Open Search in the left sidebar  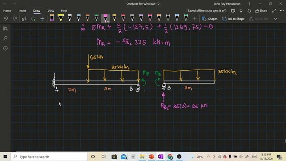point(5,38)
